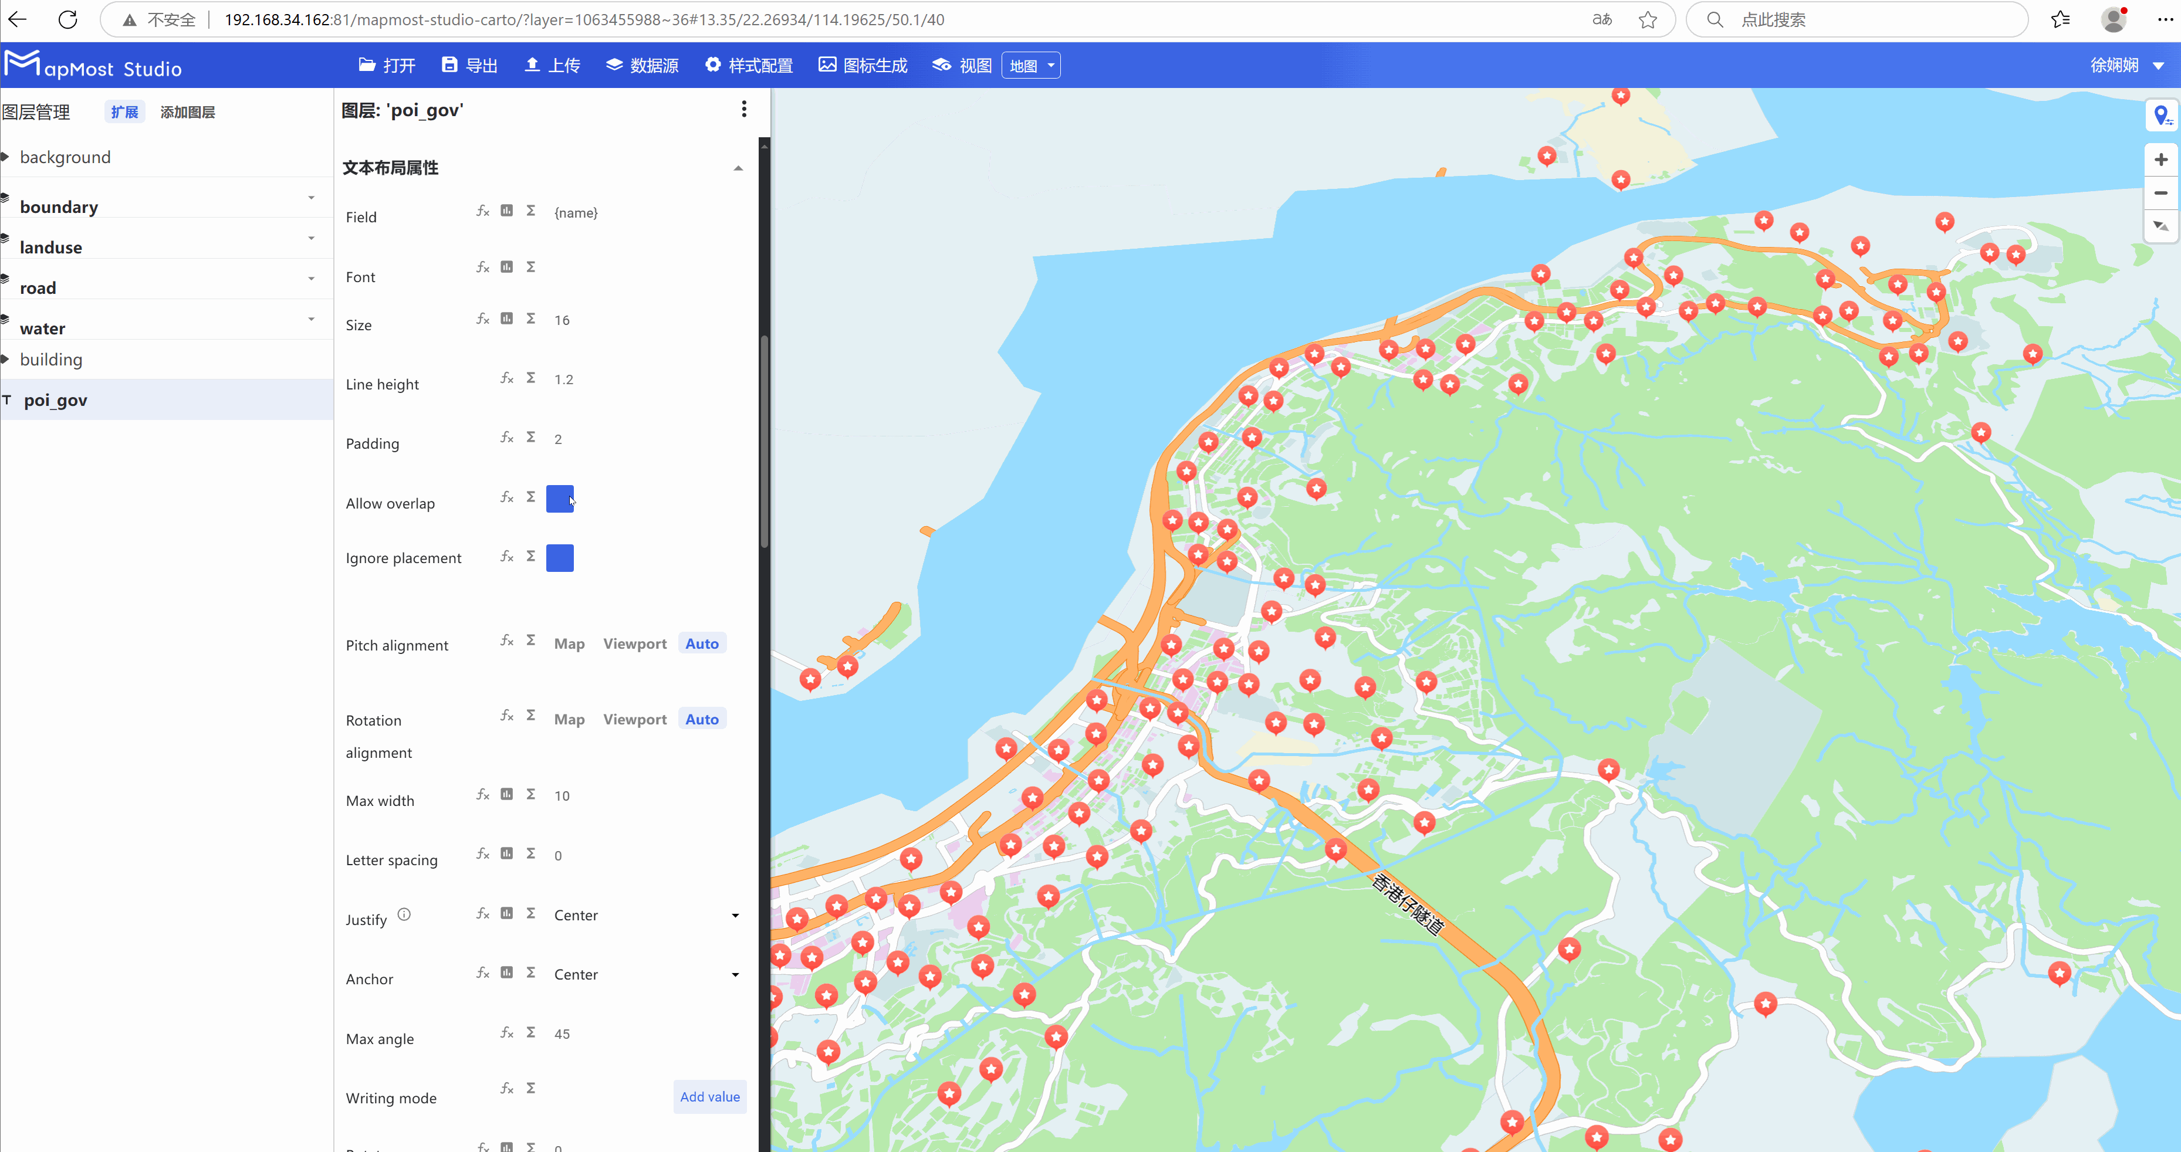
Task: Open the 样式配置 menu
Action: point(749,65)
